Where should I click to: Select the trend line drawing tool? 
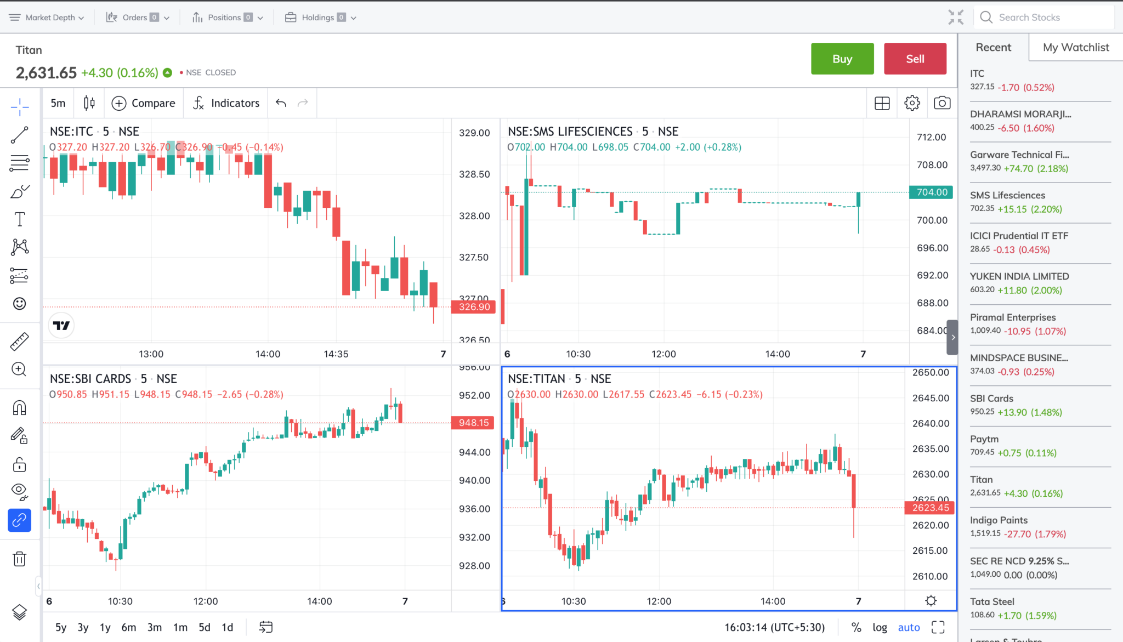[19, 135]
